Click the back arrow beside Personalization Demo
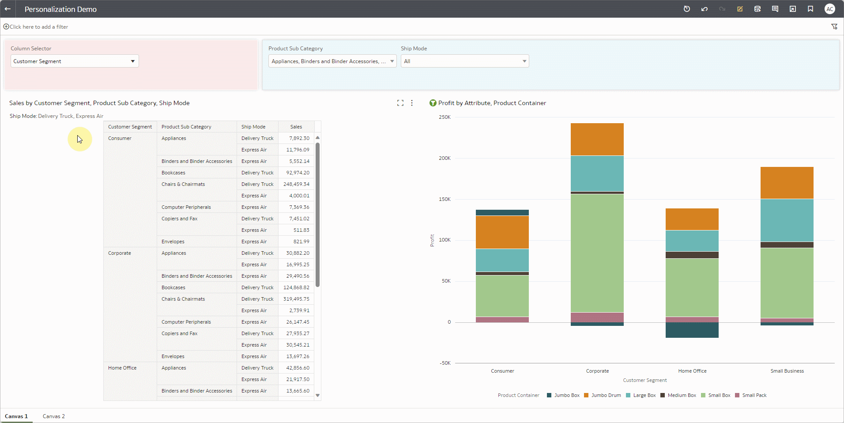The height and width of the screenshot is (423, 844). 8,9
